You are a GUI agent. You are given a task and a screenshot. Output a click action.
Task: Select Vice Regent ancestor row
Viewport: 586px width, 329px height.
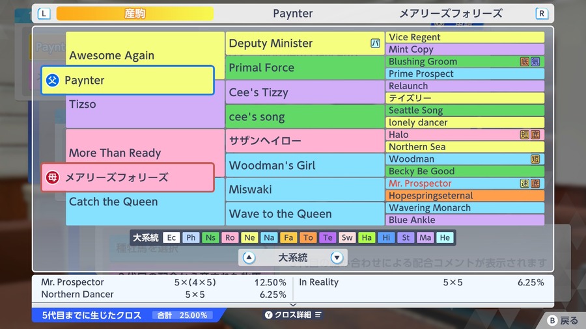(465, 37)
